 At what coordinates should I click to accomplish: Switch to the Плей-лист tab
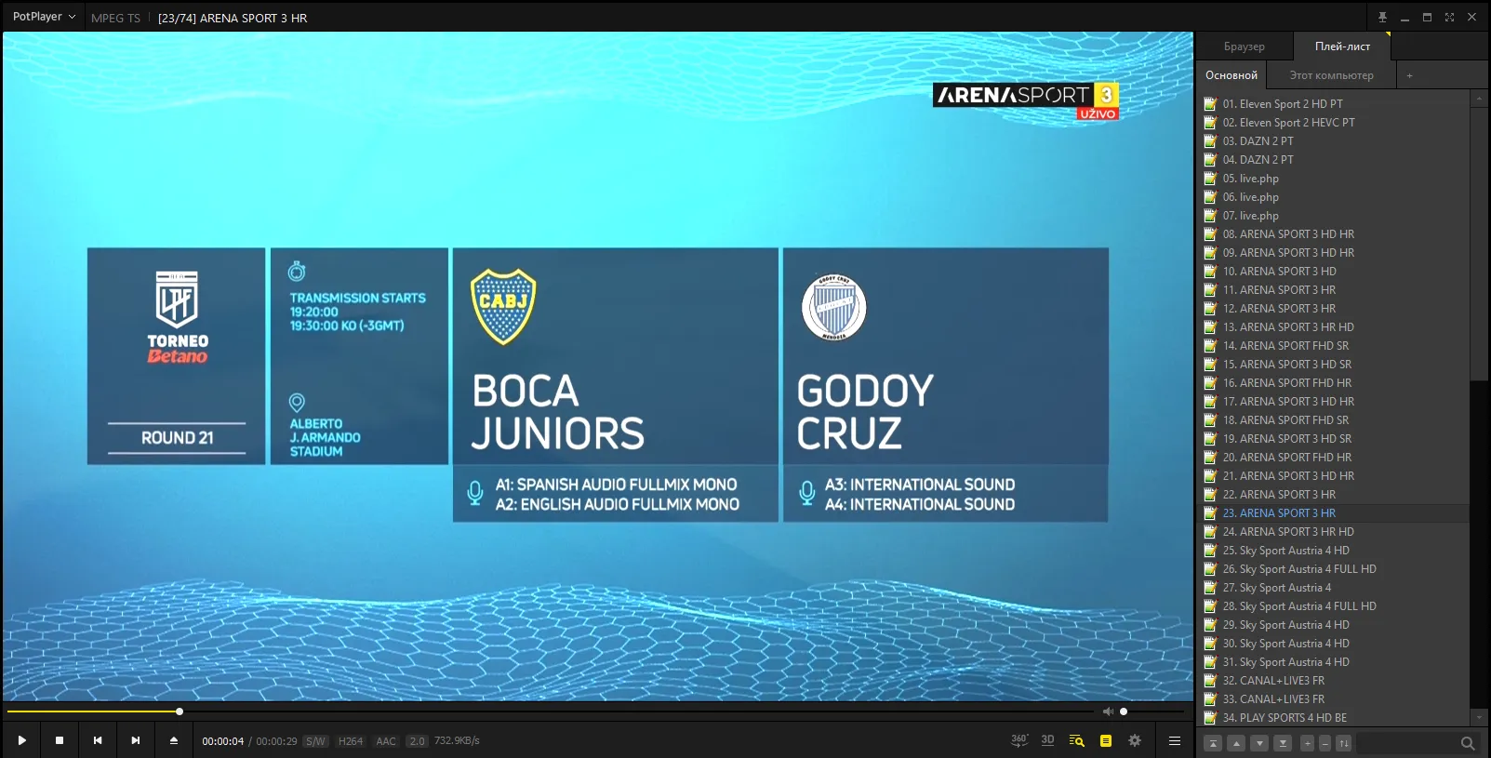(x=1342, y=47)
